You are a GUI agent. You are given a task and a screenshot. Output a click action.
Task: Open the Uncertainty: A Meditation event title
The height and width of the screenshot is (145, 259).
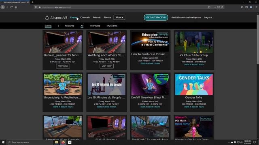(62, 97)
